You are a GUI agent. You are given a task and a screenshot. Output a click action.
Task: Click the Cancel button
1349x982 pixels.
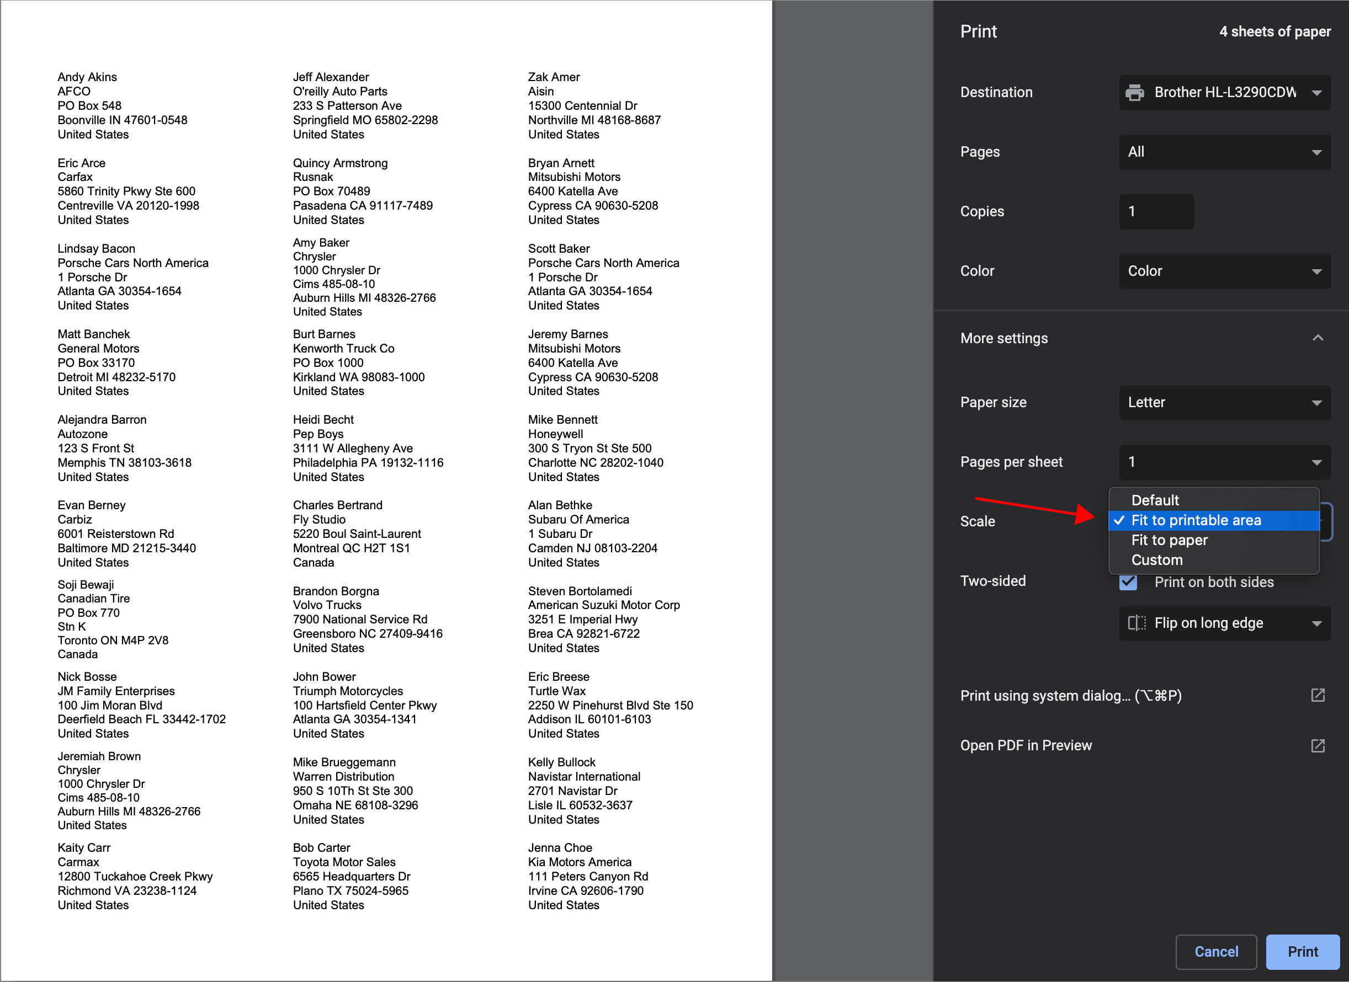[x=1217, y=952]
